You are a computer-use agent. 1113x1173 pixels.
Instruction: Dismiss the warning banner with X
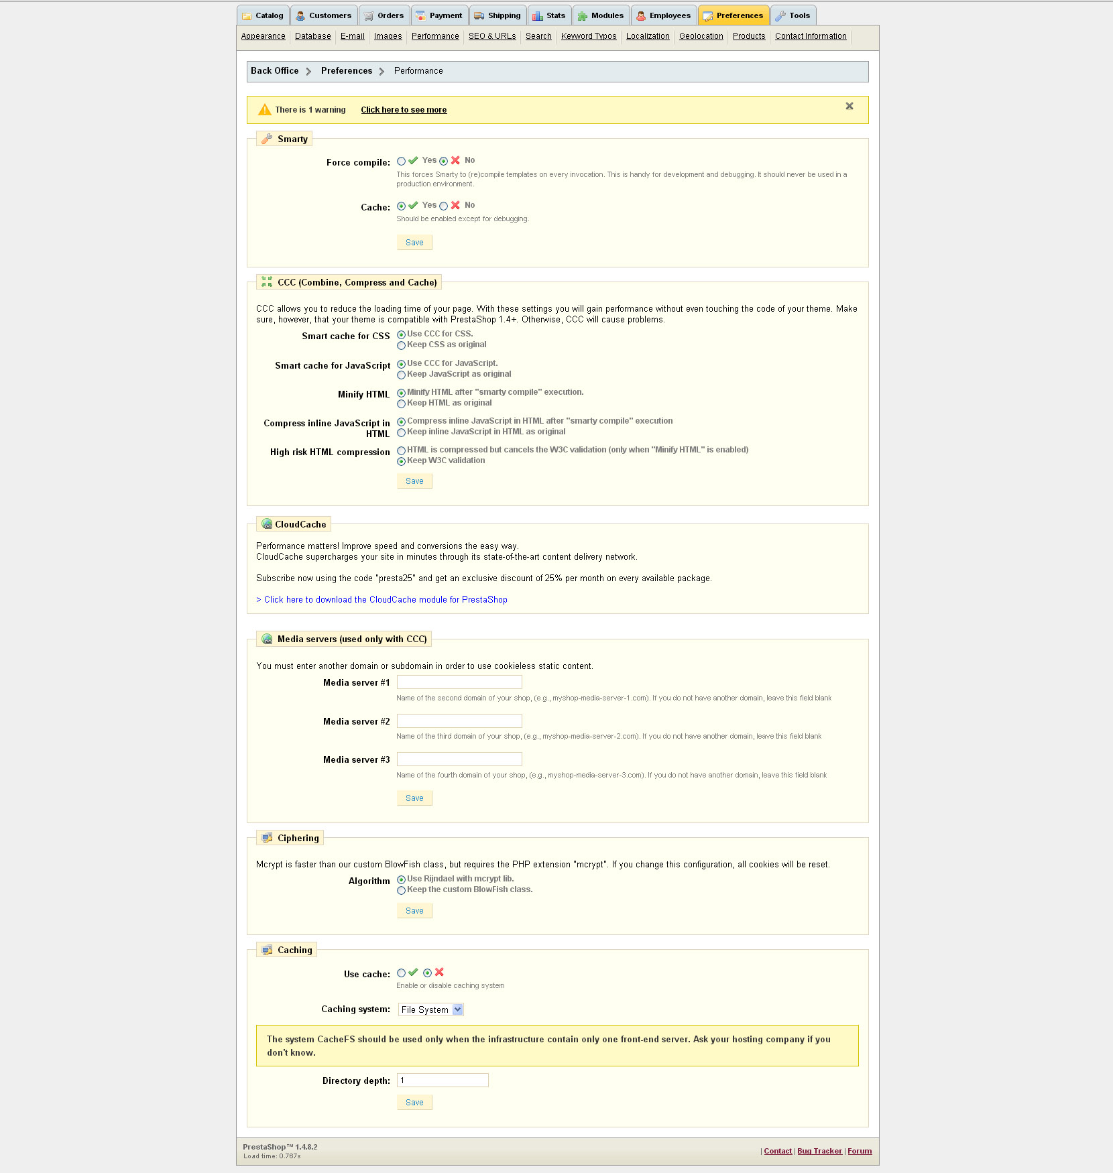pos(849,106)
